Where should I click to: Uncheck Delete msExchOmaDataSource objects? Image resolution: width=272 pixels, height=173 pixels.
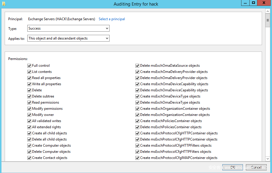coord(137,66)
